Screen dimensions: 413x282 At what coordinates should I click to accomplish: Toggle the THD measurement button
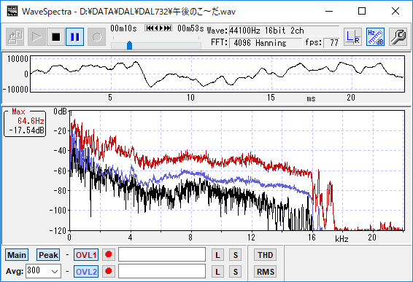(x=265, y=255)
